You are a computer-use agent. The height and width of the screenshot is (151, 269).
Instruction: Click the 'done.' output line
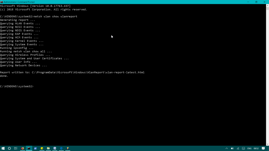point(4,76)
